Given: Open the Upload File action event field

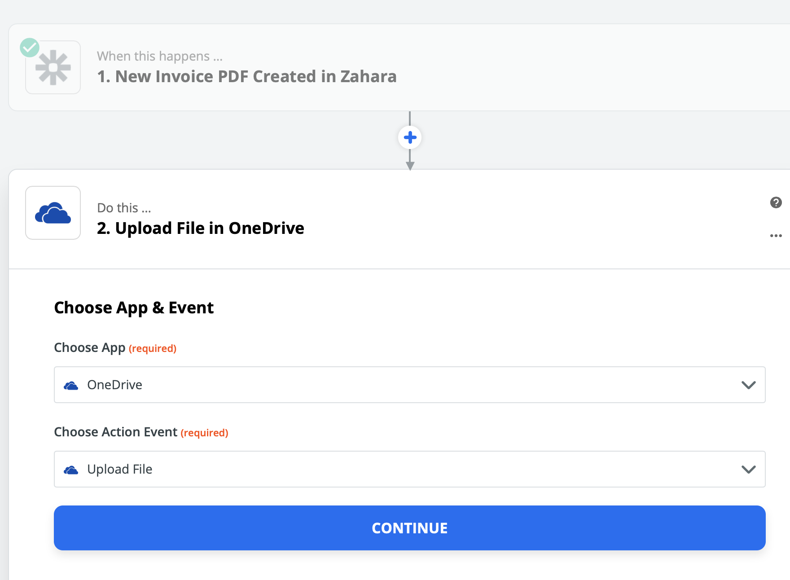Looking at the screenshot, I should [409, 469].
